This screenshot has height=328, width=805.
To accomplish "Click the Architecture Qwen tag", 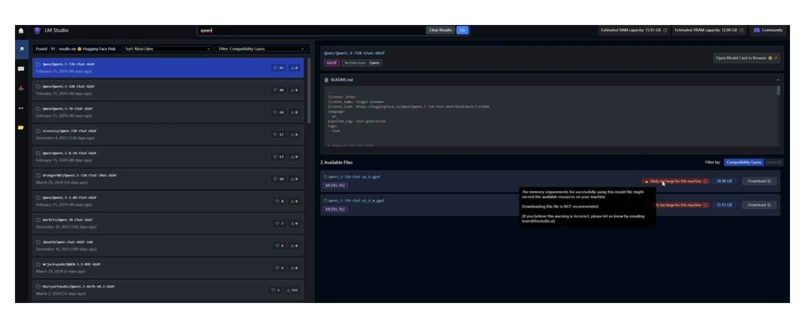I will (362, 63).
